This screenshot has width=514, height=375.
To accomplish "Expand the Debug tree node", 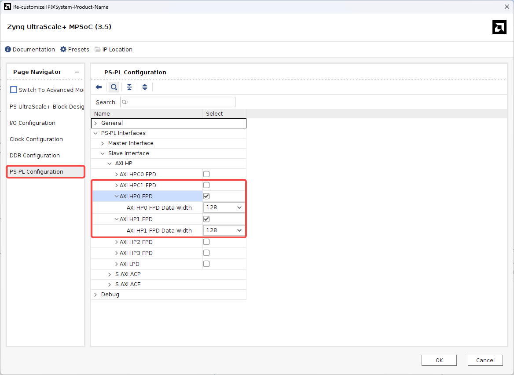I will pyautogui.click(x=96, y=295).
